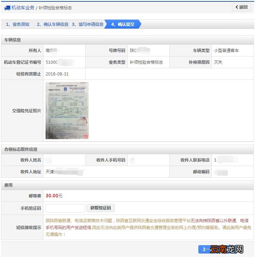Click the 合格标志取件信息 section header
256x259 pixels.
(x=127, y=149)
